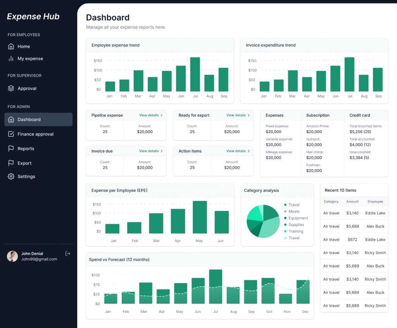Click the Expense Hub logo

[x=33, y=16]
